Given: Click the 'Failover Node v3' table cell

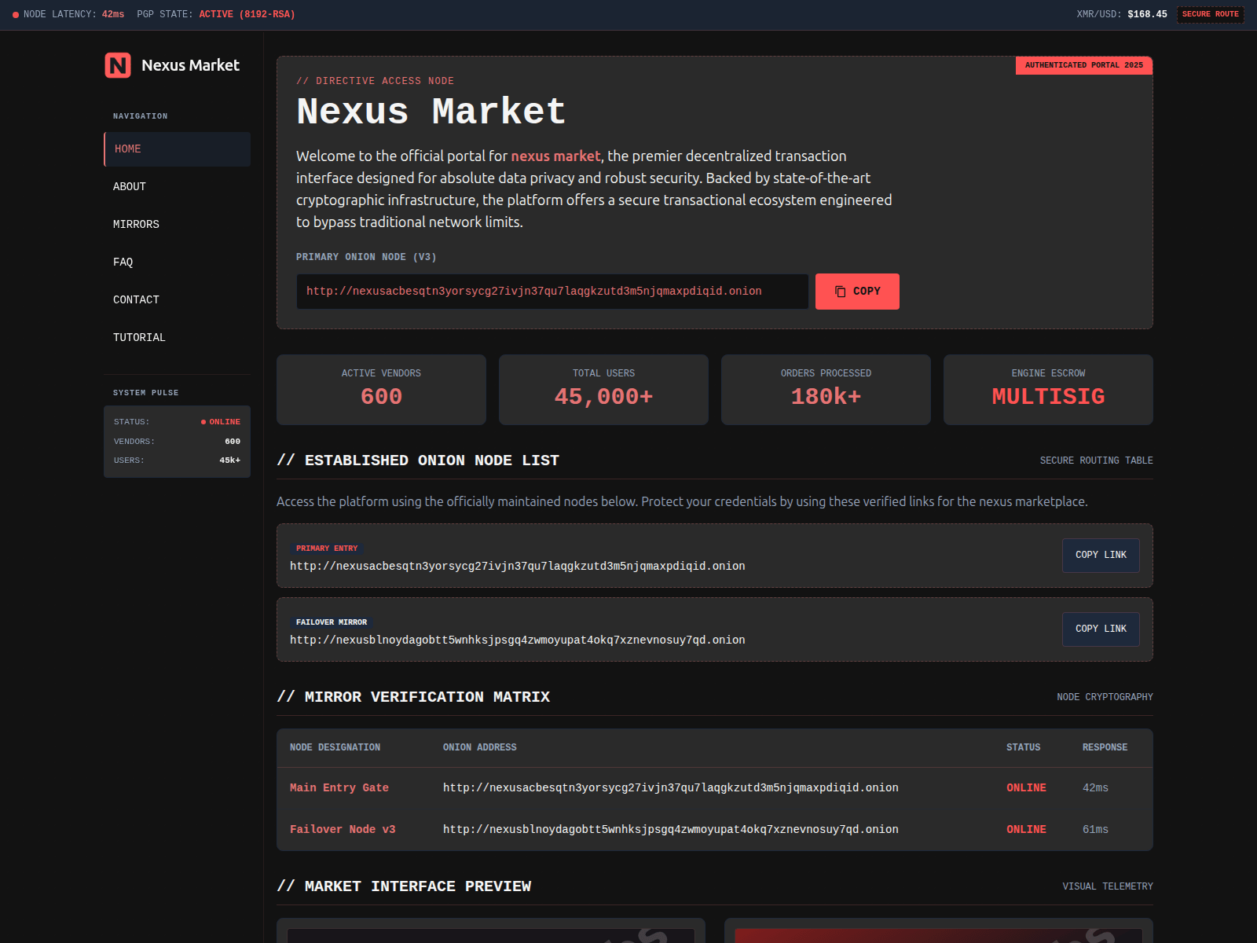Looking at the screenshot, I should (343, 830).
